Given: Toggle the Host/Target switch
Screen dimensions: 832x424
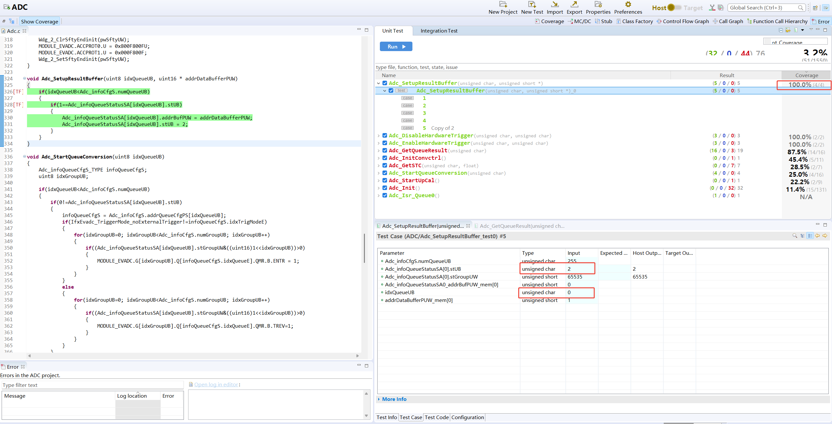Looking at the screenshot, I should [673, 7].
